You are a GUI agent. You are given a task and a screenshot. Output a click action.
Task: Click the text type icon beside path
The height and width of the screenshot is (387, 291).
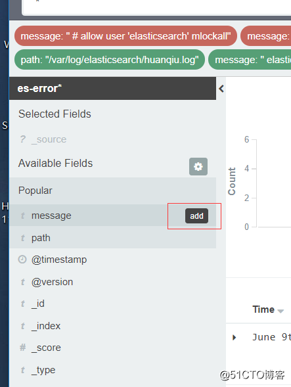point(23,238)
